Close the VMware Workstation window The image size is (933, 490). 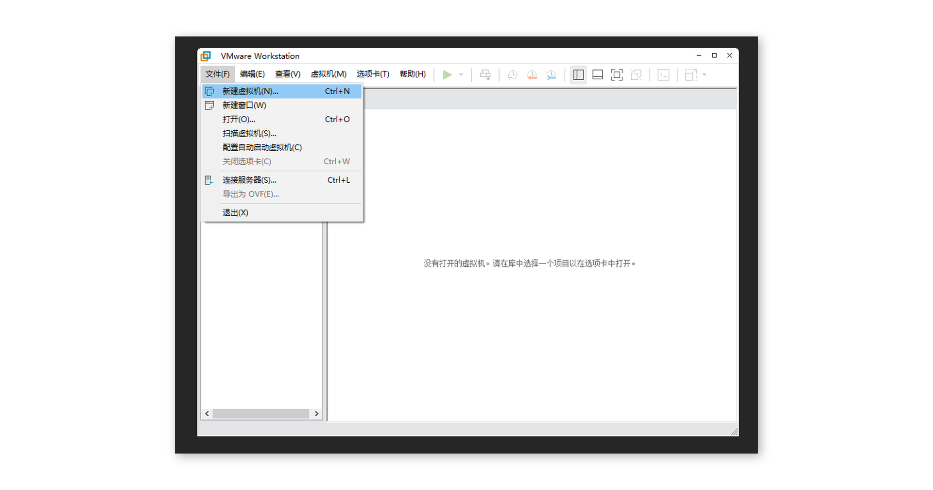729,55
